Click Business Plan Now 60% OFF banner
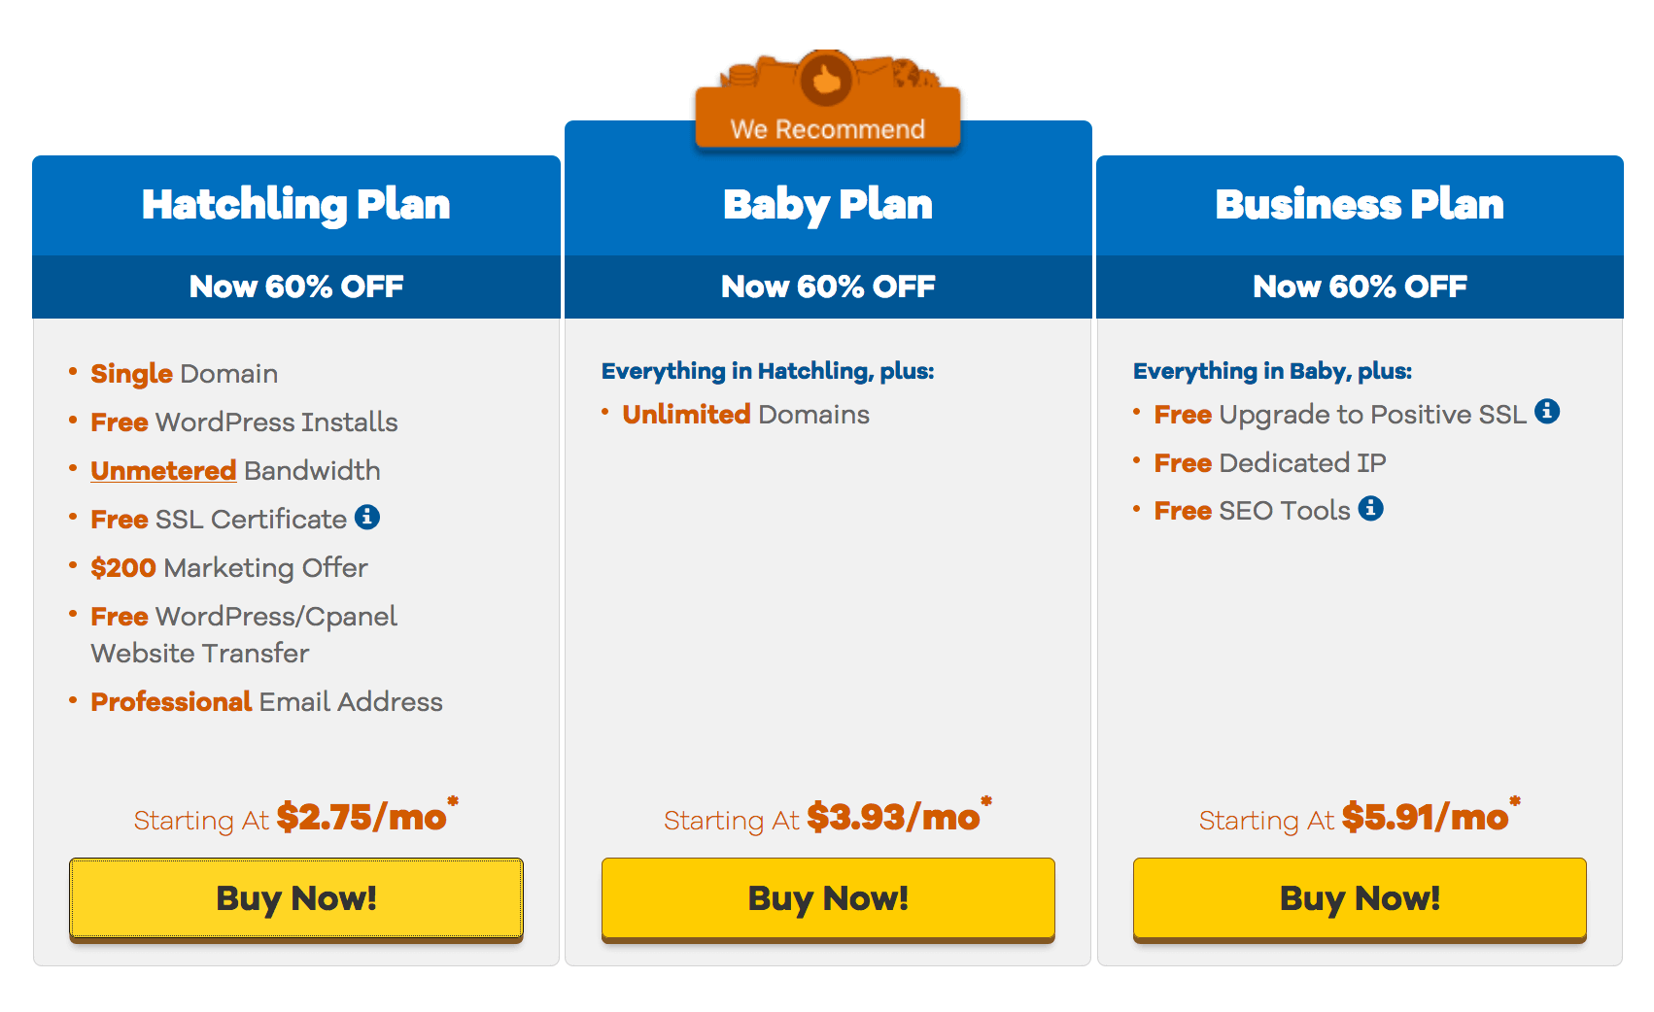The image size is (1654, 1012). pyautogui.click(x=1360, y=287)
